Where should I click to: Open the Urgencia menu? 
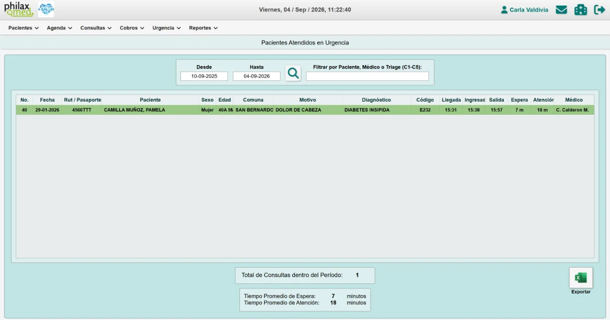[x=167, y=28]
